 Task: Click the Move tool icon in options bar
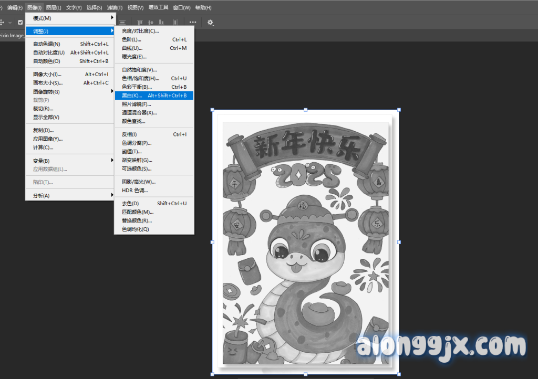(x=2, y=23)
